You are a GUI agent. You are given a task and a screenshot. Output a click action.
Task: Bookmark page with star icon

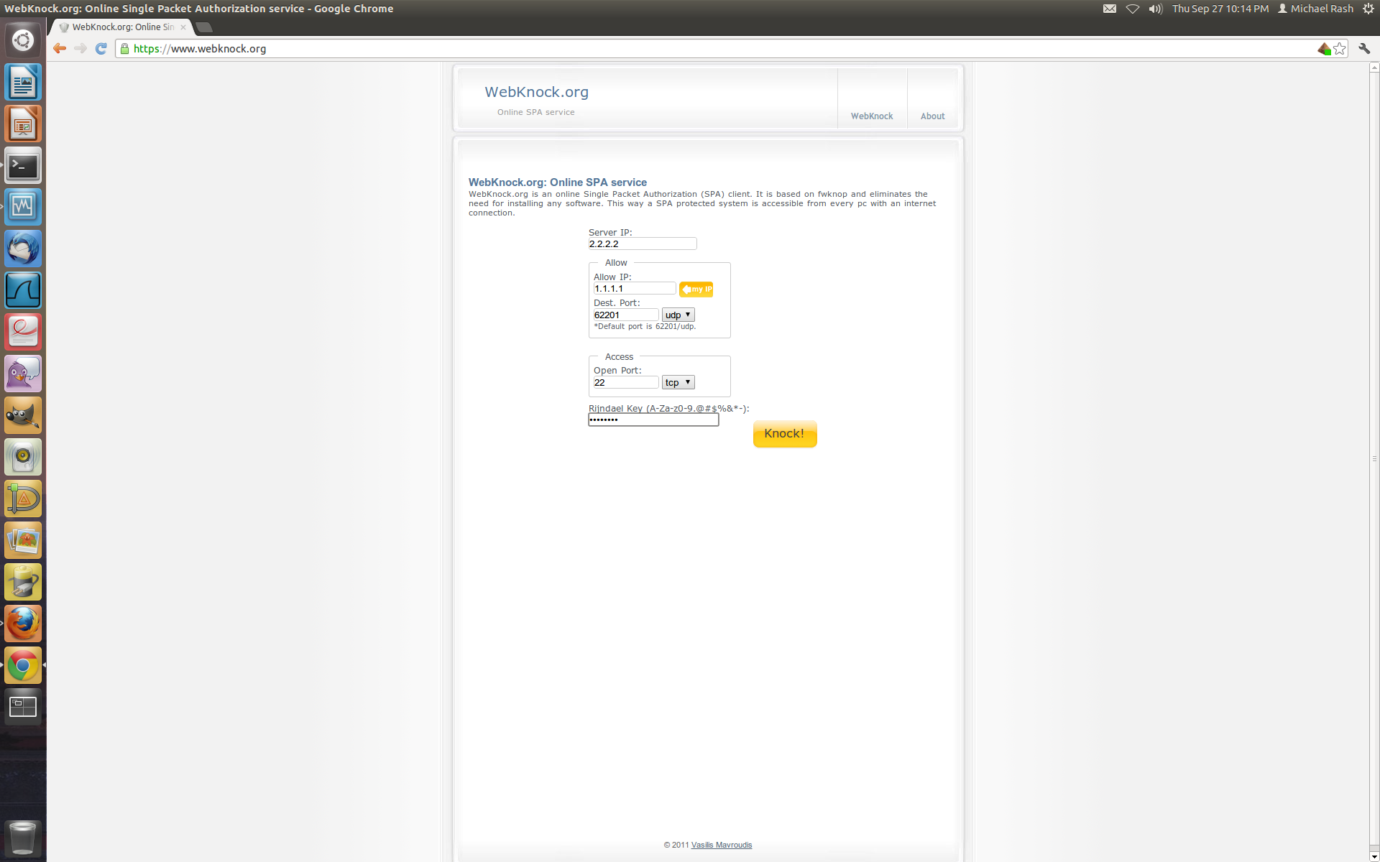click(x=1340, y=48)
